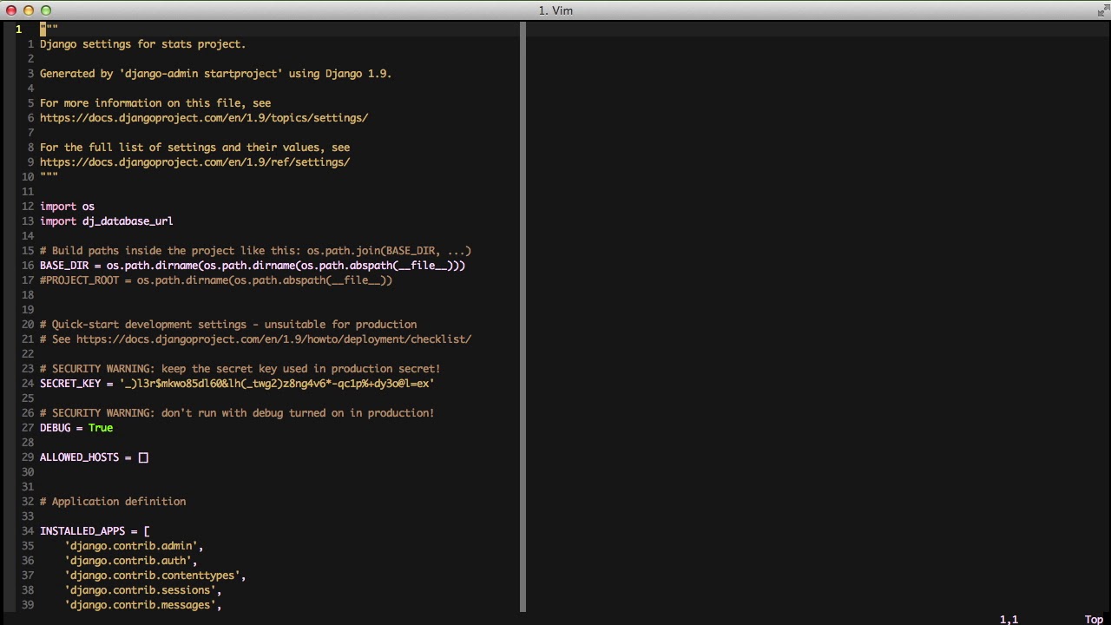This screenshot has width=1111, height=625.
Task: Click the '# Build paths inside the project' comment
Action: pyautogui.click(x=255, y=251)
